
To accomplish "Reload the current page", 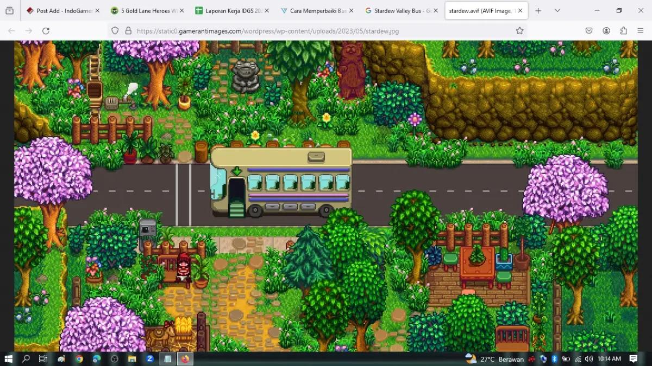I will (46, 31).
